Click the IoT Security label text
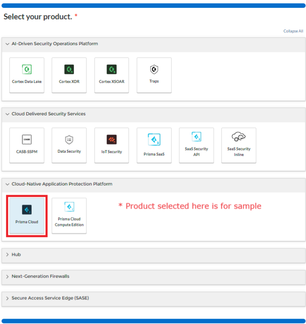 pyautogui.click(x=111, y=152)
